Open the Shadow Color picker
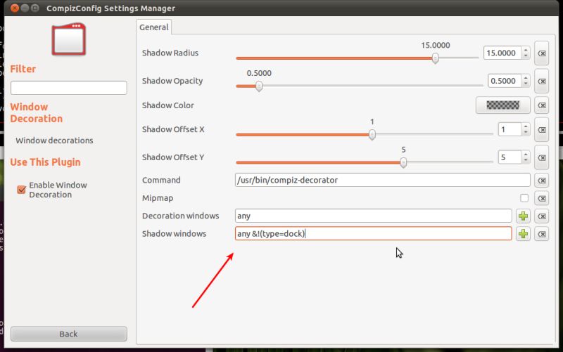The height and width of the screenshot is (352, 563). (502, 105)
